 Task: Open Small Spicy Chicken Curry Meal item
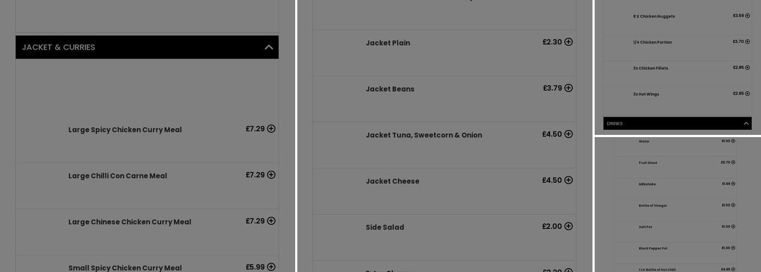(125, 268)
